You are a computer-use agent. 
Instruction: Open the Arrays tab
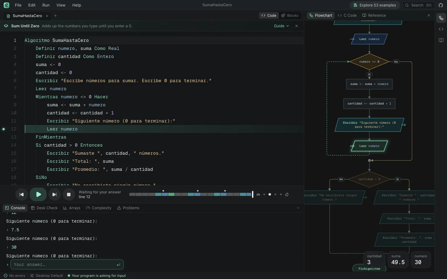click(72, 208)
